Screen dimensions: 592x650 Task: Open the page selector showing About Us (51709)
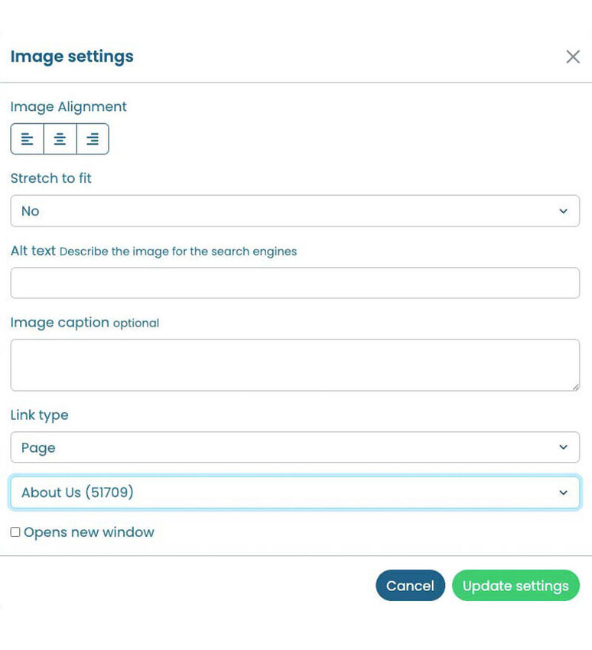tap(294, 492)
